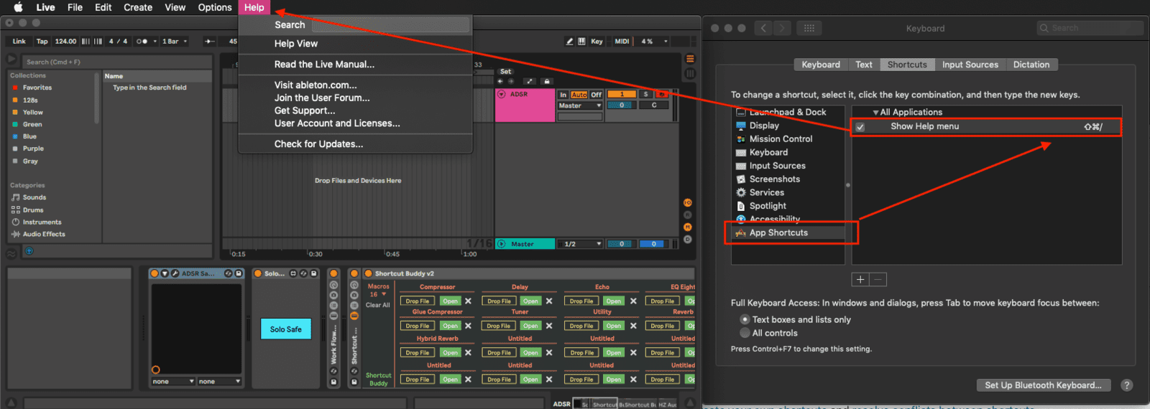
Task: Open the Audio Effects category icon
Action: [x=16, y=234]
